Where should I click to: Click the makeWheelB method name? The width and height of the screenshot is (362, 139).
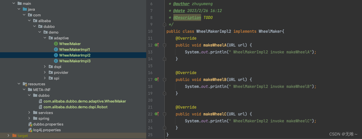215,80
